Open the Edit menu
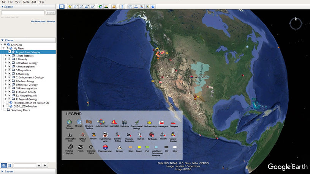Image resolution: width=310 pixels, height=174 pixels. [11, 2]
